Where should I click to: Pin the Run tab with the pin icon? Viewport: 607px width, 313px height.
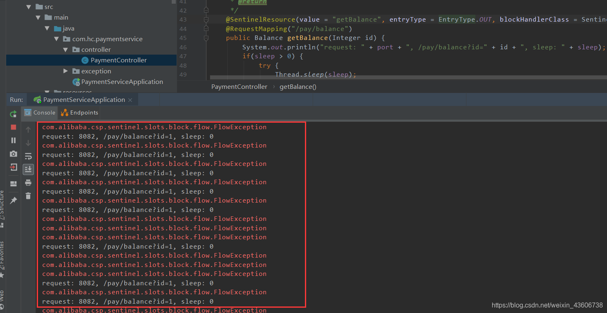coord(13,200)
